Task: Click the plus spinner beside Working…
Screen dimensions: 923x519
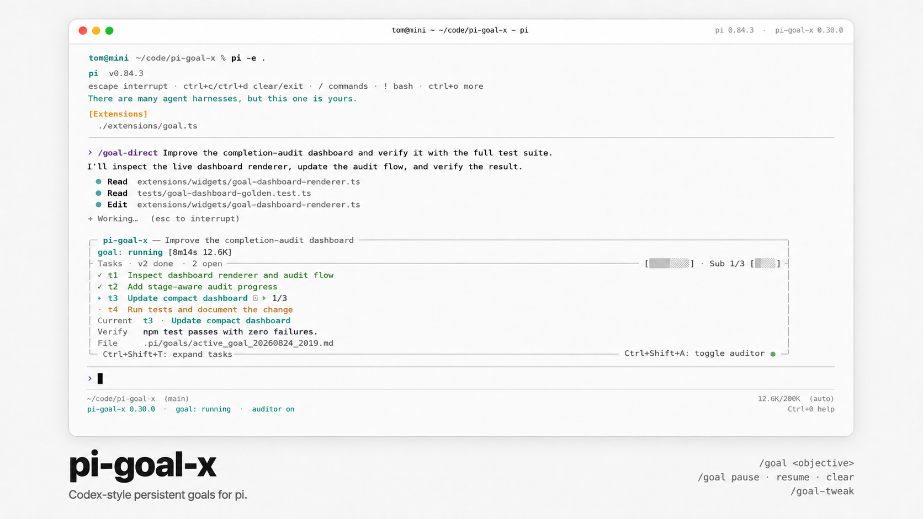Action: [x=90, y=219]
